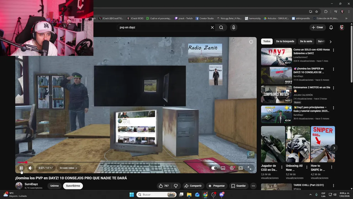
Task: Open options for 'Como un SOLO con 4200 Horas'
Action: 333,50
